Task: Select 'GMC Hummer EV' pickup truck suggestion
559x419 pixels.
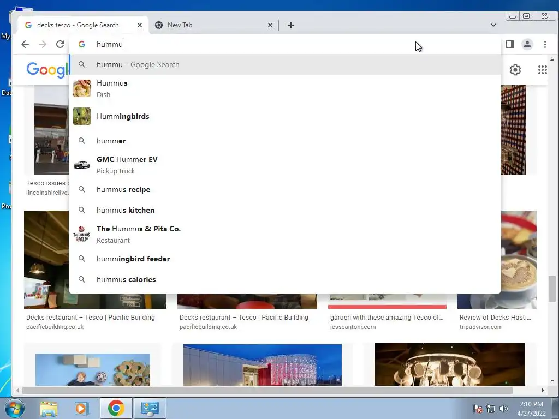Action: click(285, 165)
